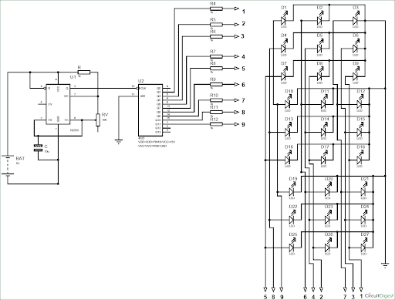Click the CircuitDigest watermark
The image size is (395, 300).
point(379,295)
